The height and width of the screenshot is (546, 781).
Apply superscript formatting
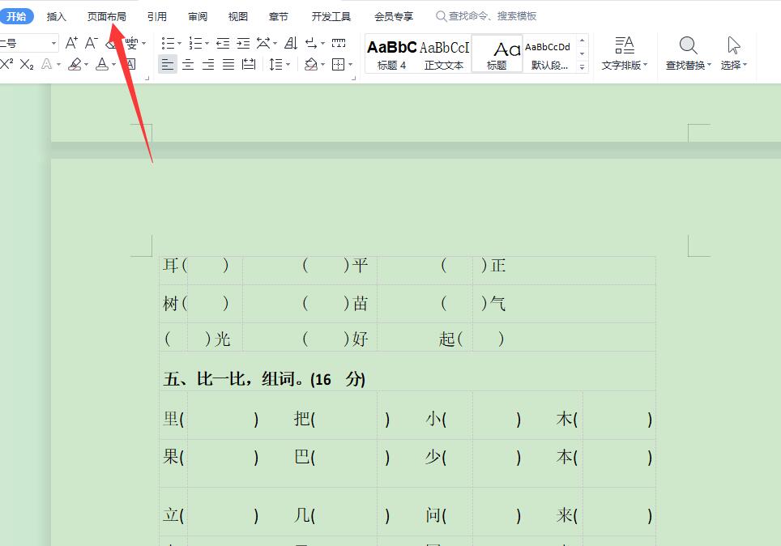pyautogui.click(x=6, y=64)
